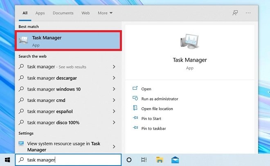Switch to the Apps tab
270x166 pixels.
[40, 13]
